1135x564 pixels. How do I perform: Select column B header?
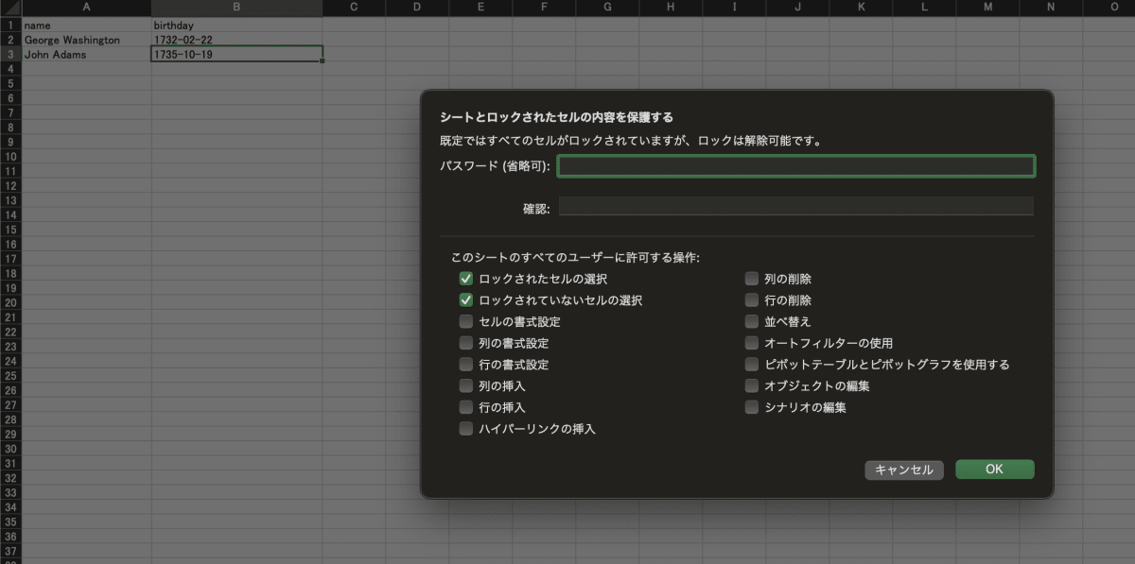236,8
